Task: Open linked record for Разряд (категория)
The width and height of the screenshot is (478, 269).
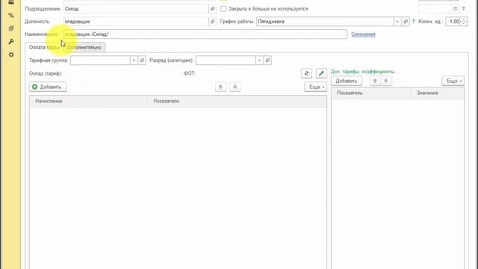Action: coord(267,61)
